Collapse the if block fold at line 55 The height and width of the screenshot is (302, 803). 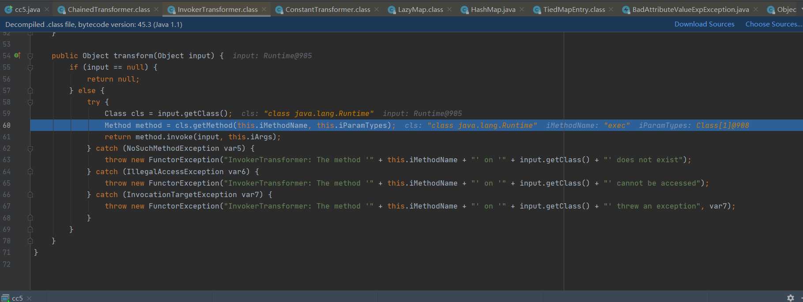click(30, 67)
